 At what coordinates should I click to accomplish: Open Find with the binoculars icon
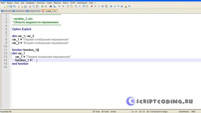coord(51,6)
